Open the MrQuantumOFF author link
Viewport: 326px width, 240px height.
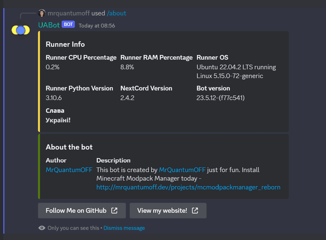(x=69, y=170)
